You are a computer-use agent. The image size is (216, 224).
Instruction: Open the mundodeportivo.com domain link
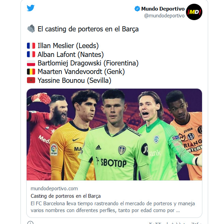[x=54, y=189]
